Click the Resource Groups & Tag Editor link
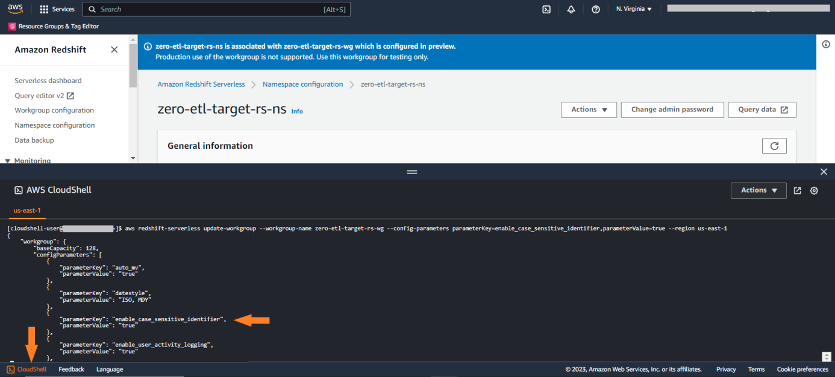The height and width of the screenshot is (377, 835). pos(58,26)
